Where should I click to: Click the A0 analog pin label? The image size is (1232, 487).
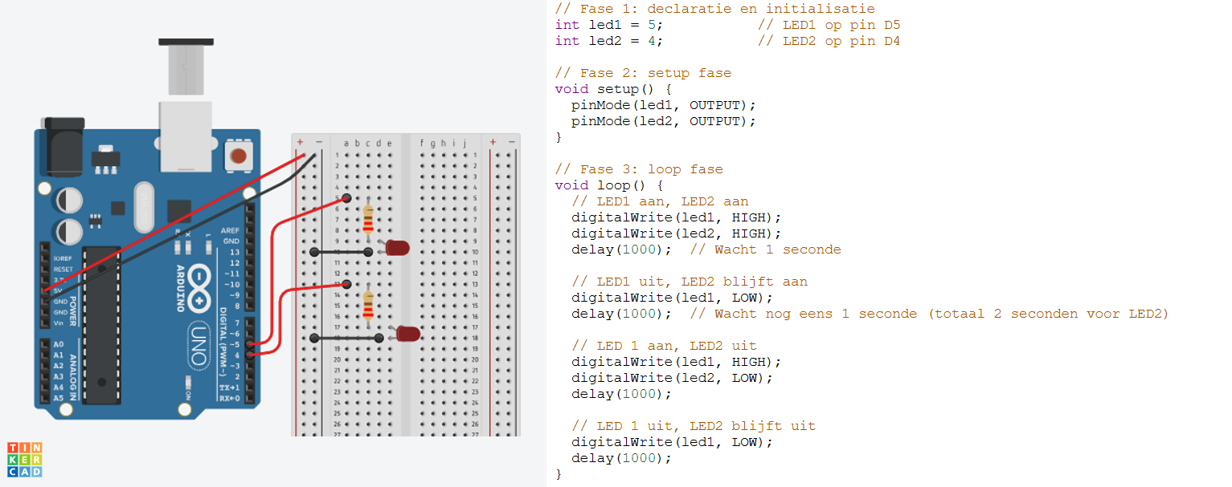tap(58, 343)
